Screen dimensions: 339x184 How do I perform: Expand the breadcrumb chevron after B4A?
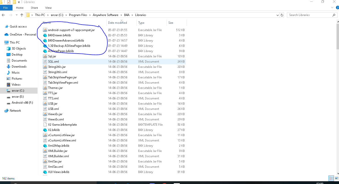132,15
